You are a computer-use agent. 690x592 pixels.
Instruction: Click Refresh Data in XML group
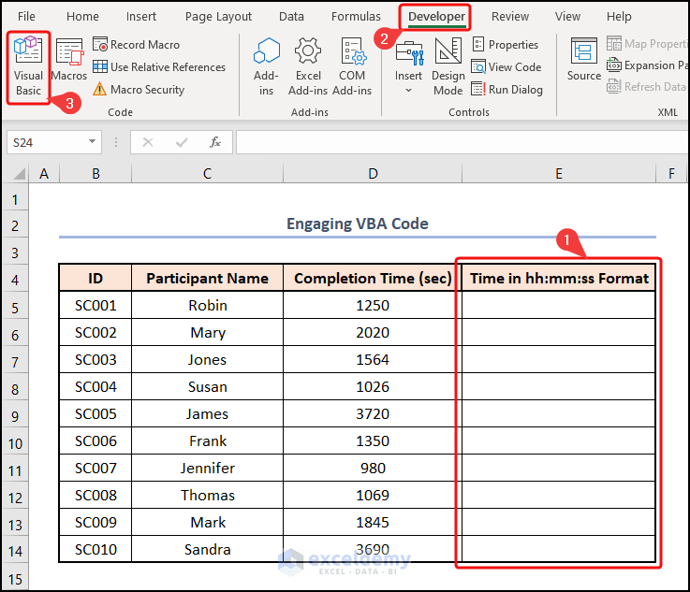(x=646, y=87)
